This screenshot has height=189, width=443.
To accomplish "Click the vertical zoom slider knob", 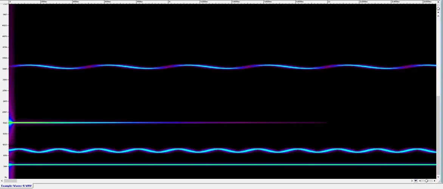I will point(438,9).
